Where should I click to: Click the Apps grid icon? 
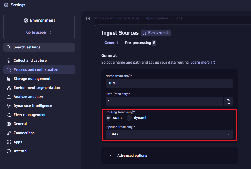pos(9,142)
